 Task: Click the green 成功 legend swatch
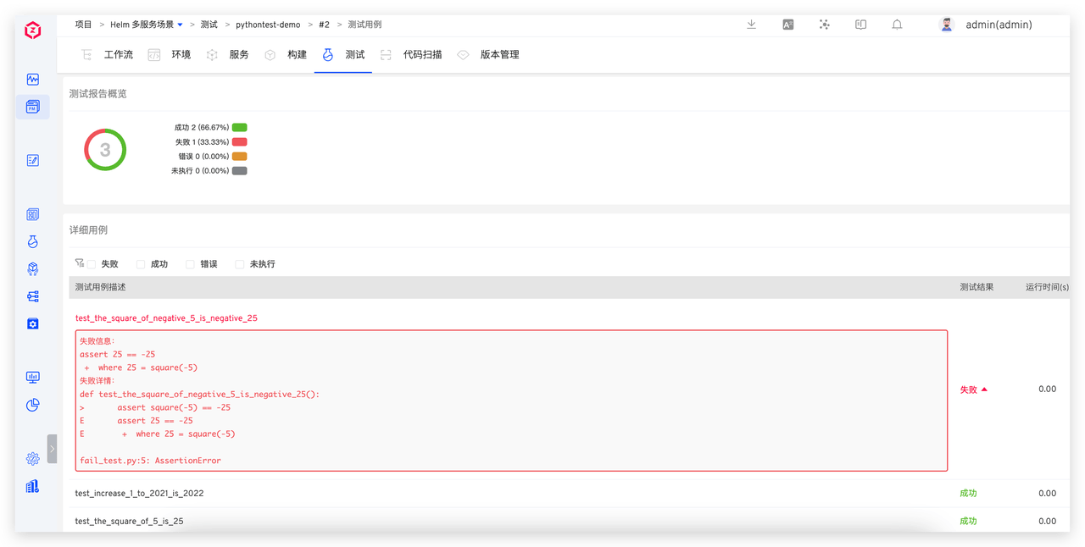[x=239, y=128]
